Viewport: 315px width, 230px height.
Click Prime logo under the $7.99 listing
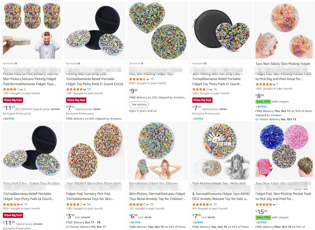point(198,222)
